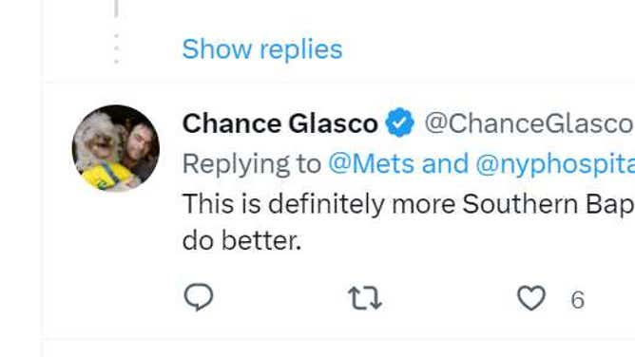Click empty space below the action icons

coord(324,328)
